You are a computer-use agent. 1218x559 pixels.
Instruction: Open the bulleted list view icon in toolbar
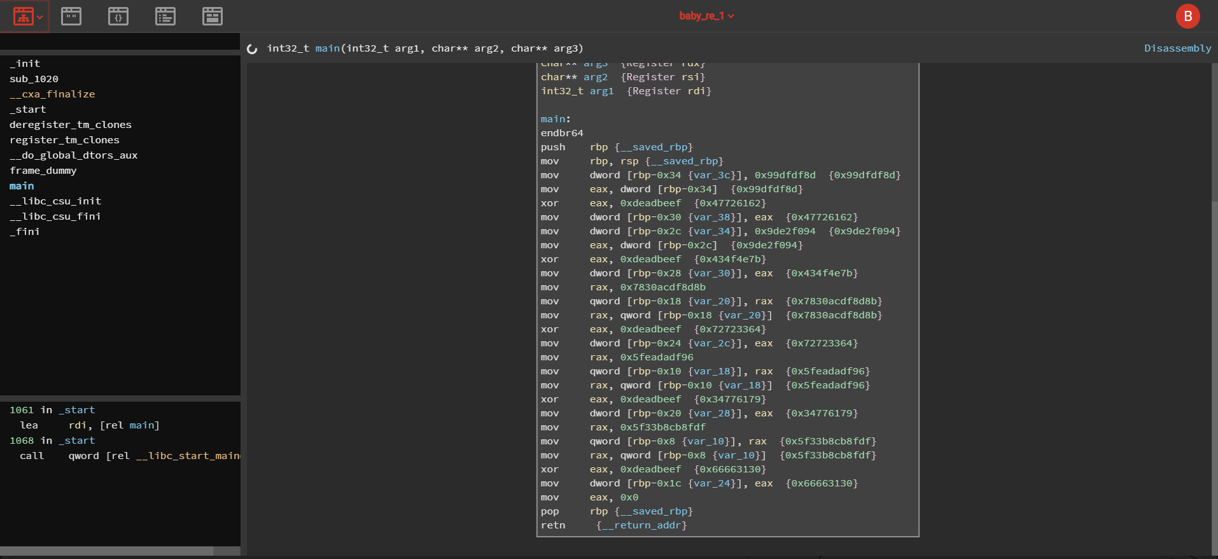165,17
